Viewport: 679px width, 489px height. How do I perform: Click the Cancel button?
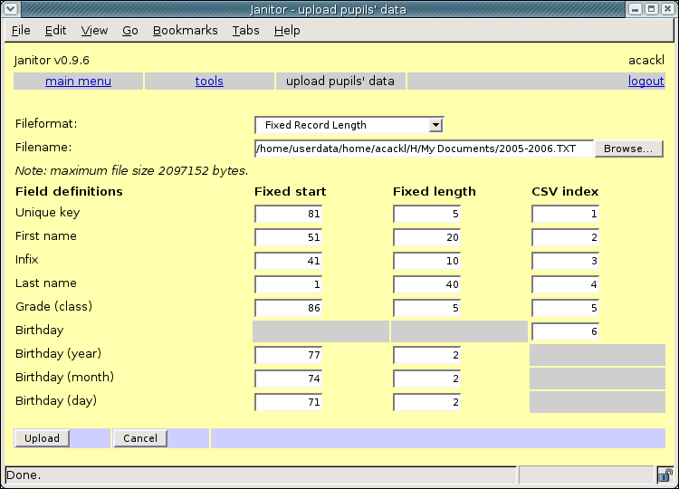tap(140, 438)
